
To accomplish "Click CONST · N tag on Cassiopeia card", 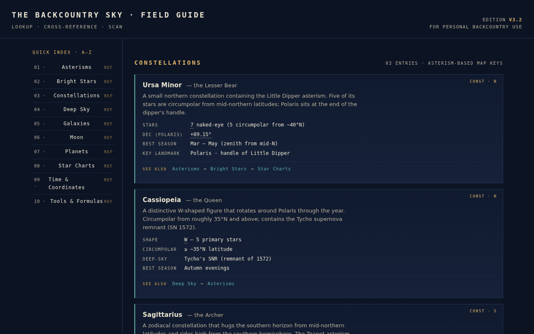I will pyautogui.click(x=483, y=196).
